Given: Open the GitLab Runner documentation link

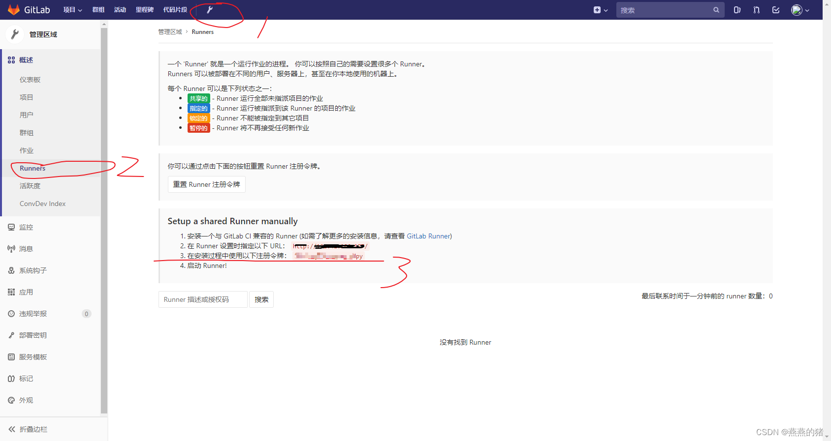Looking at the screenshot, I should coord(428,236).
